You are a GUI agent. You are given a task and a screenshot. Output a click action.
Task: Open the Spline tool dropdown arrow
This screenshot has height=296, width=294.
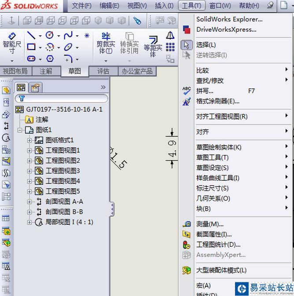[x=77, y=36]
